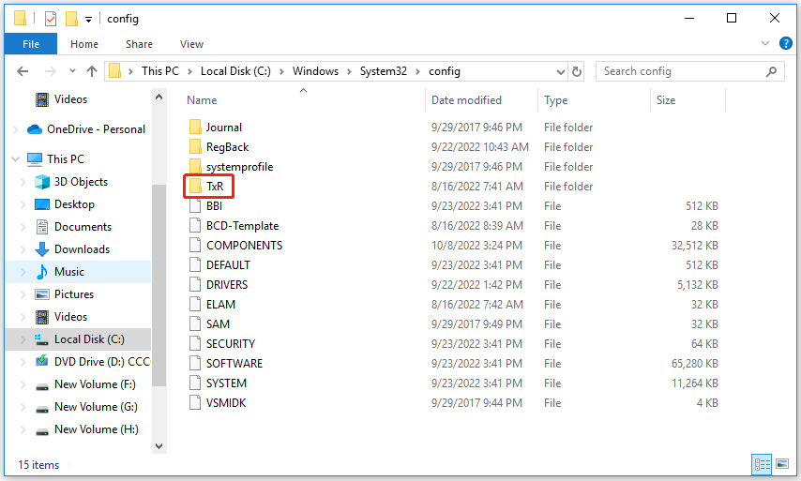
Task: Select This PC in navigation pane
Action: (x=66, y=159)
